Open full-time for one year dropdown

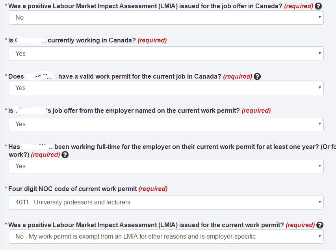pyautogui.click(x=166, y=166)
